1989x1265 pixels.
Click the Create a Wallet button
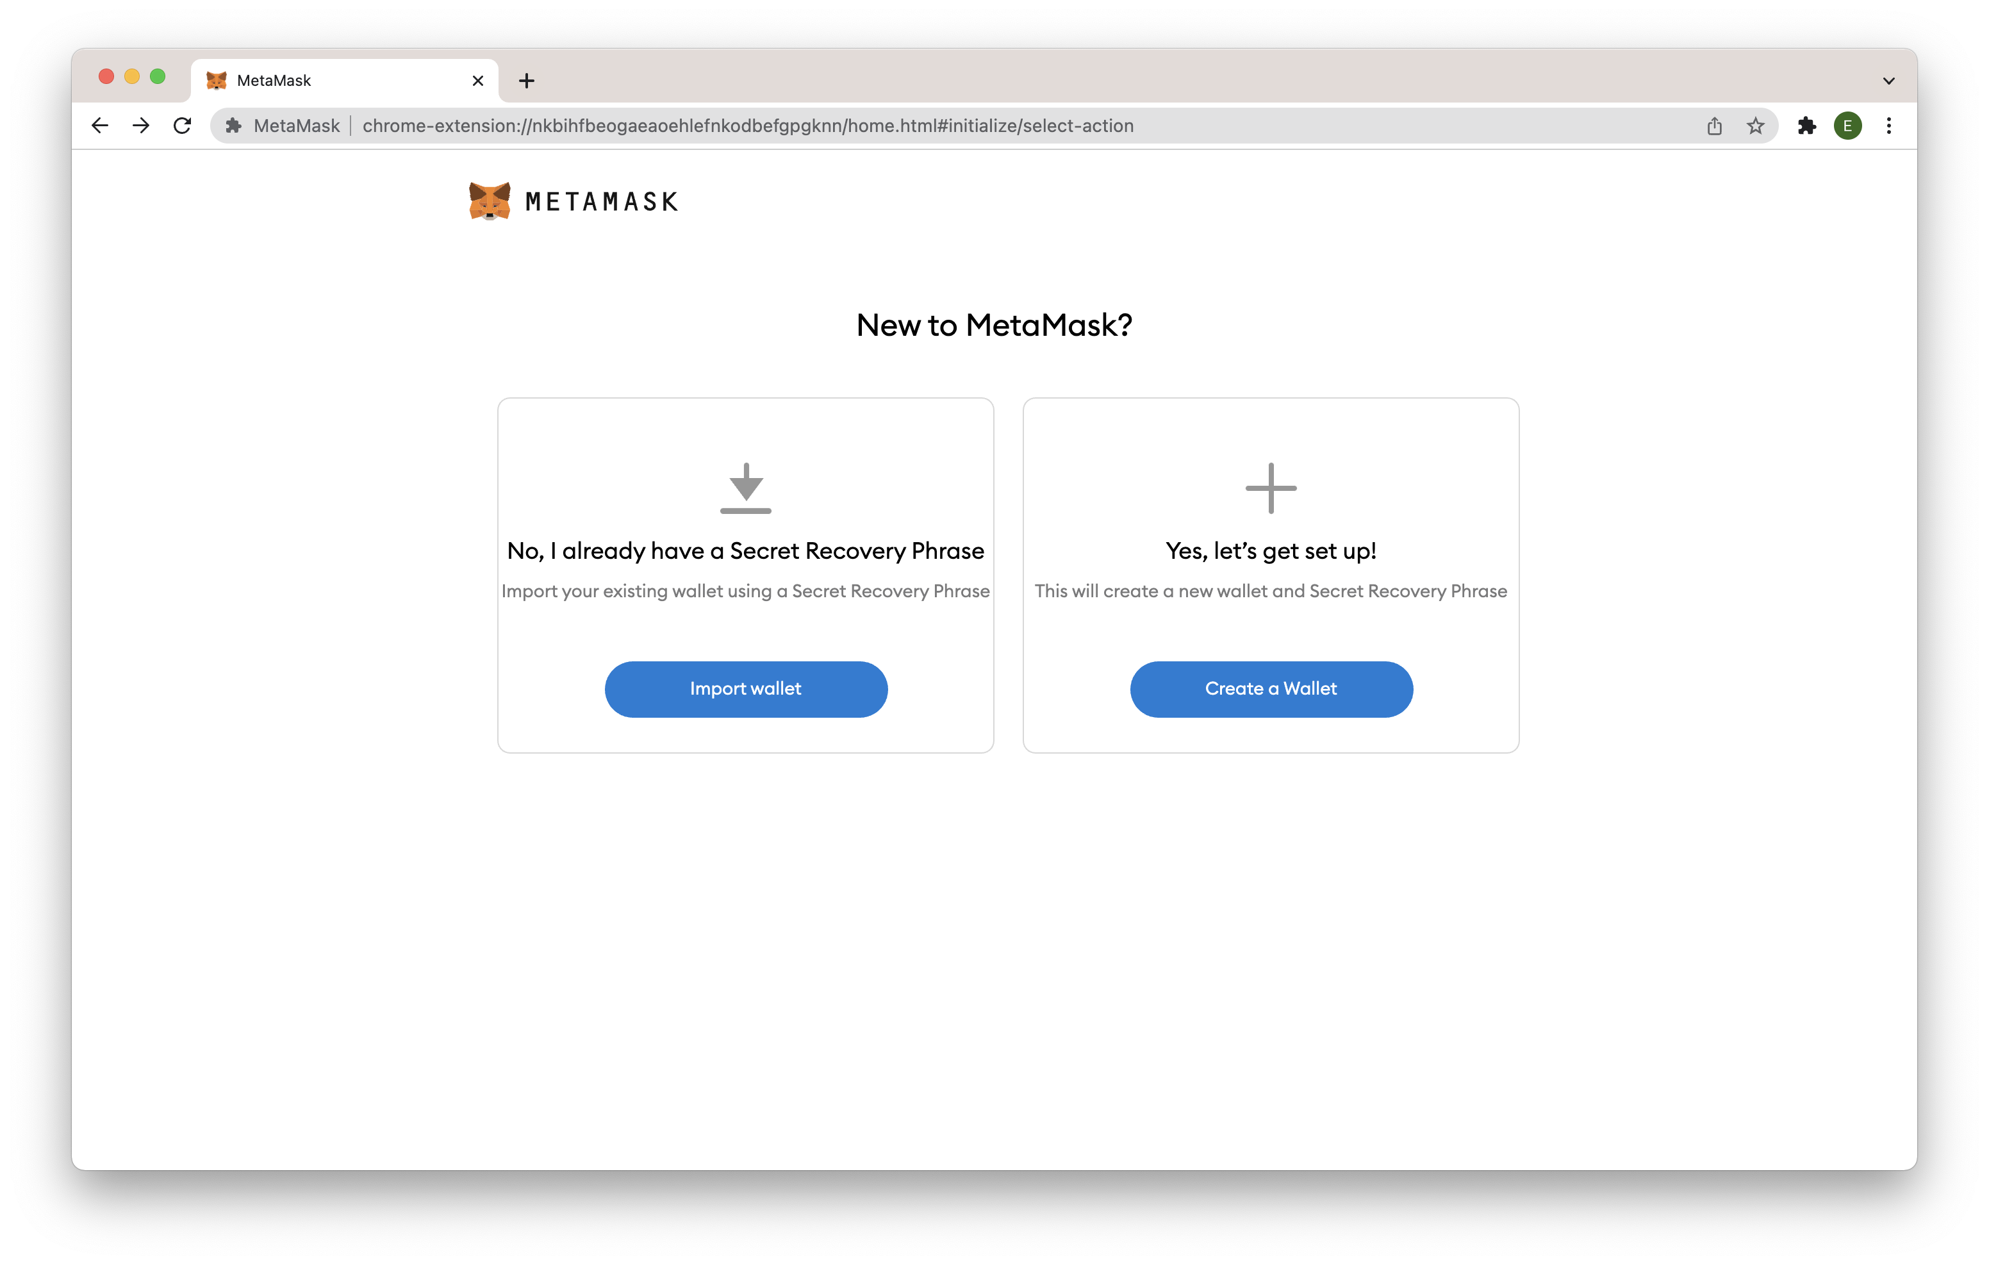[1271, 688]
